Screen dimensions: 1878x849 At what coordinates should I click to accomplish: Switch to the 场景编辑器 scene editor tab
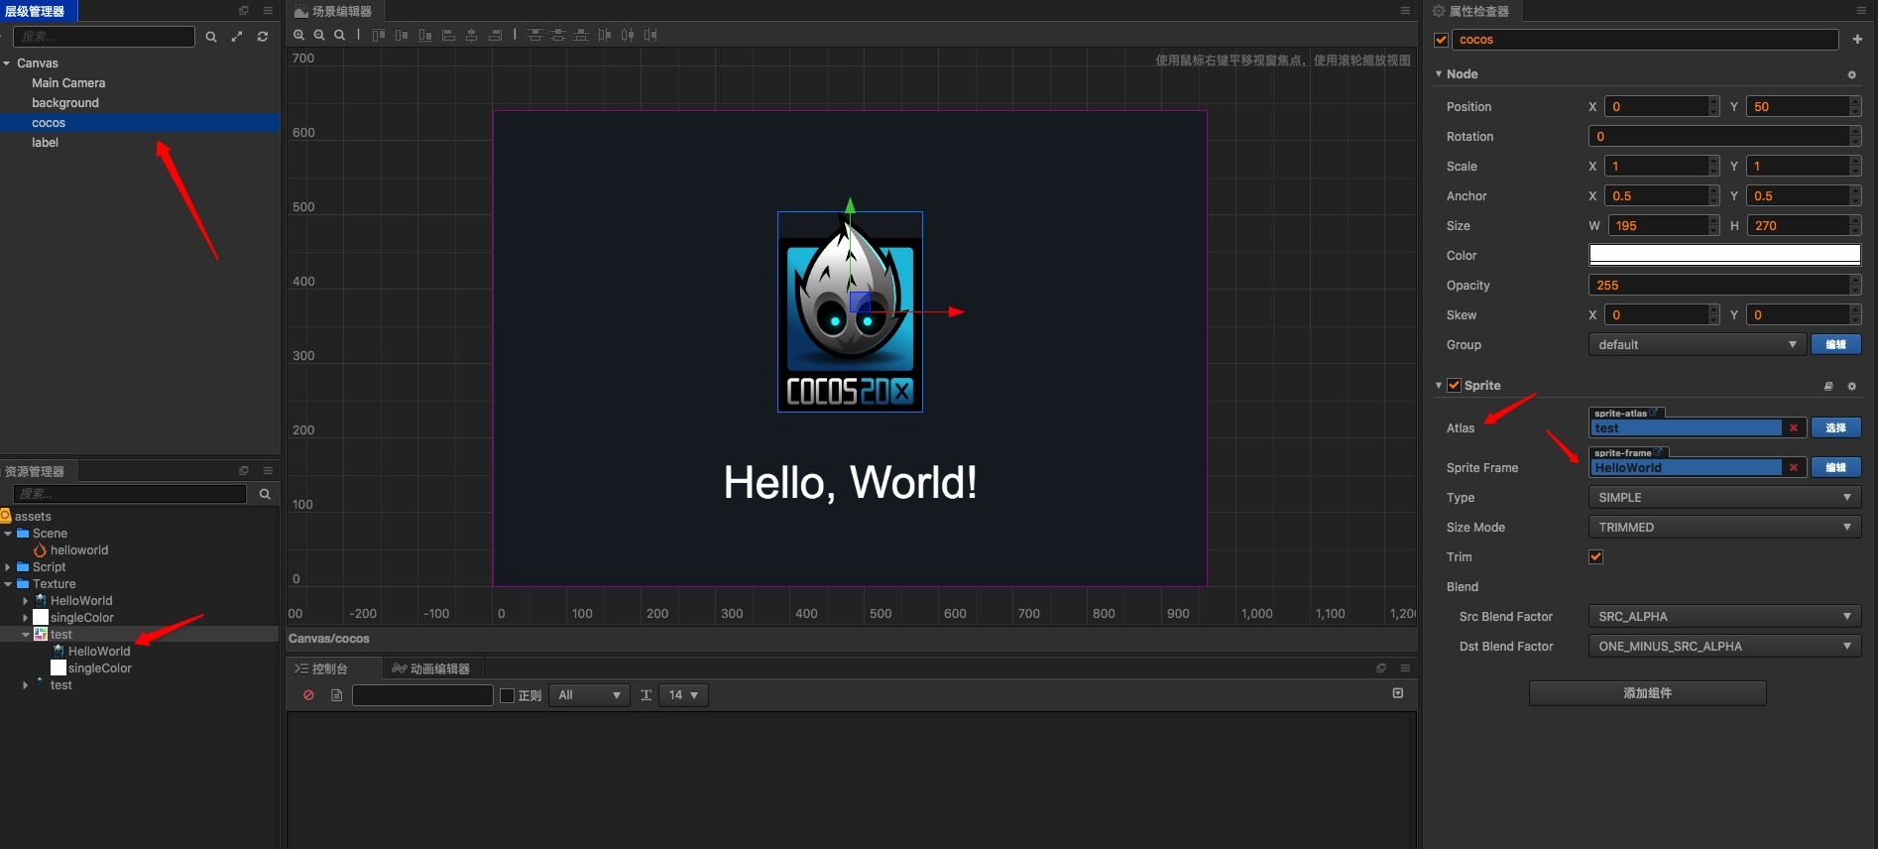coord(334,11)
